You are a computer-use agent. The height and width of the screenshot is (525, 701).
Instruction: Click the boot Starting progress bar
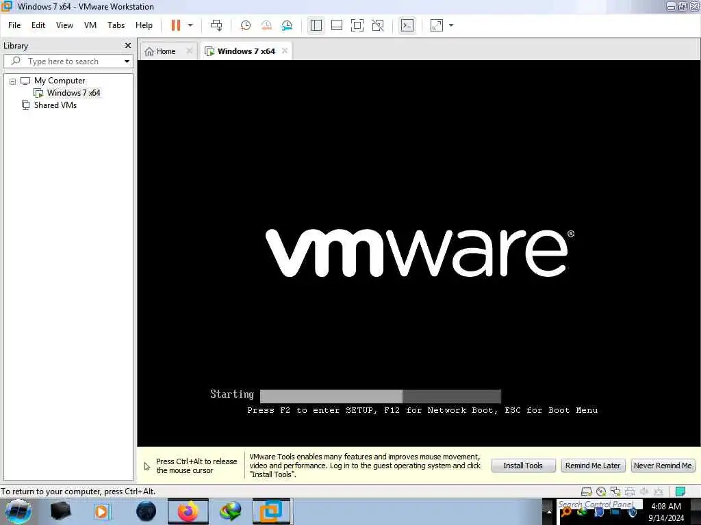coord(381,396)
